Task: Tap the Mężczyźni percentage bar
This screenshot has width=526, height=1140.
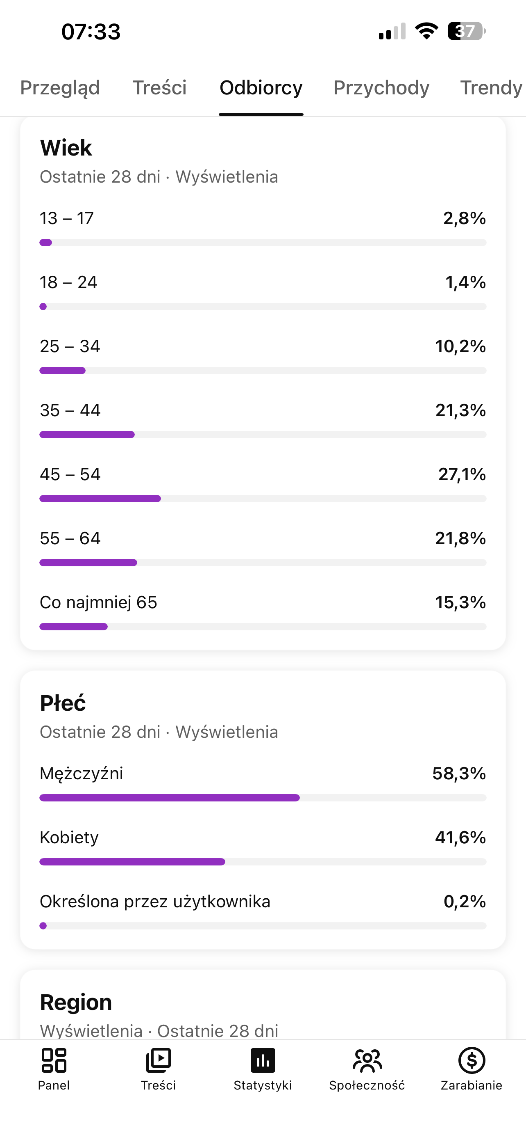Action: coord(263,798)
